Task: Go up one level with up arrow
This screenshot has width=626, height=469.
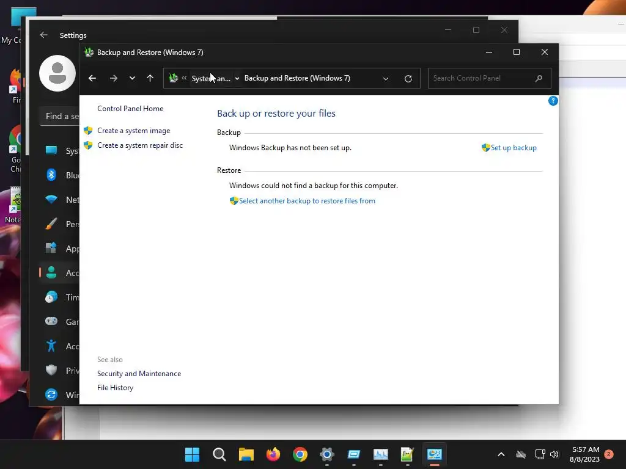Action: click(x=150, y=78)
